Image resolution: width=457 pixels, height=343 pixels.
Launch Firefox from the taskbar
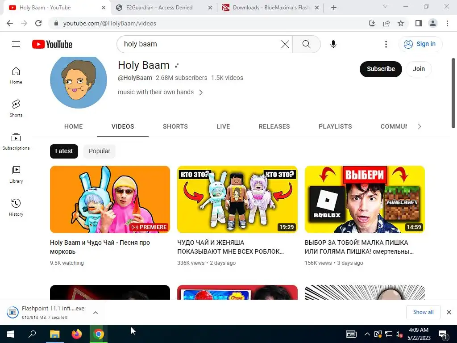coord(77,334)
